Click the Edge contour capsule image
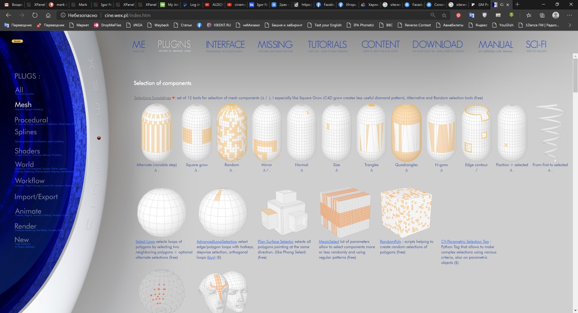Image resolution: width=578 pixels, height=313 pixels. (x=476, y=133)
